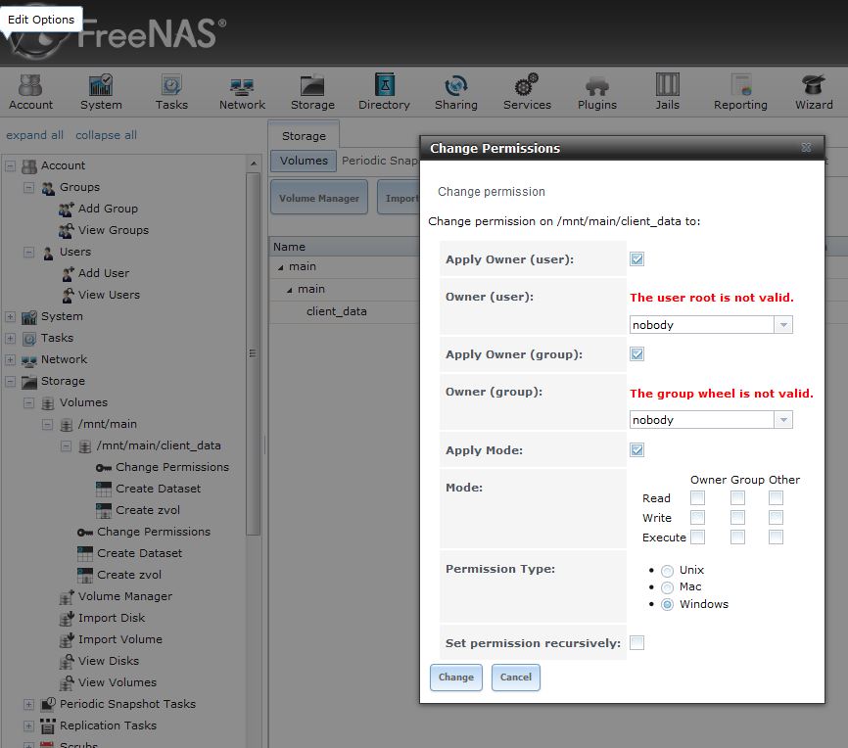Open the System toolbar icon
The height and width of the screenshot is (748, 848).
pos(101,85)
